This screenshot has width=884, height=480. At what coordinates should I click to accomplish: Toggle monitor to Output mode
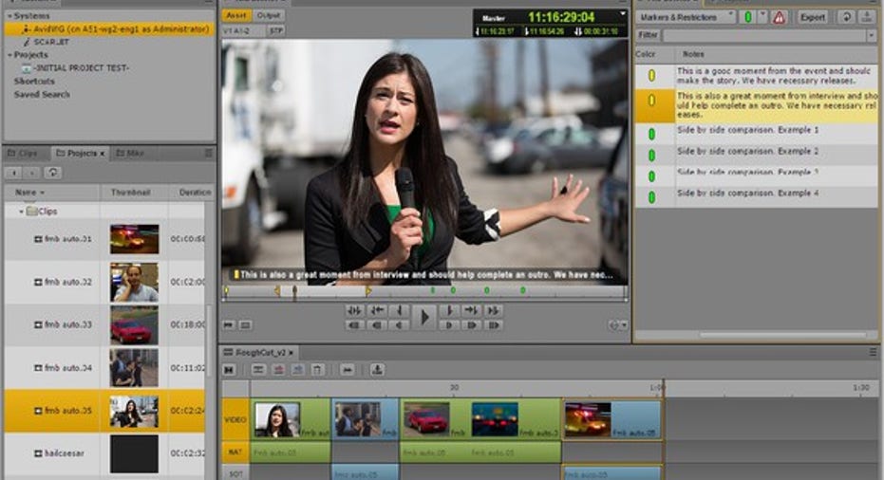tap(269, 15)
